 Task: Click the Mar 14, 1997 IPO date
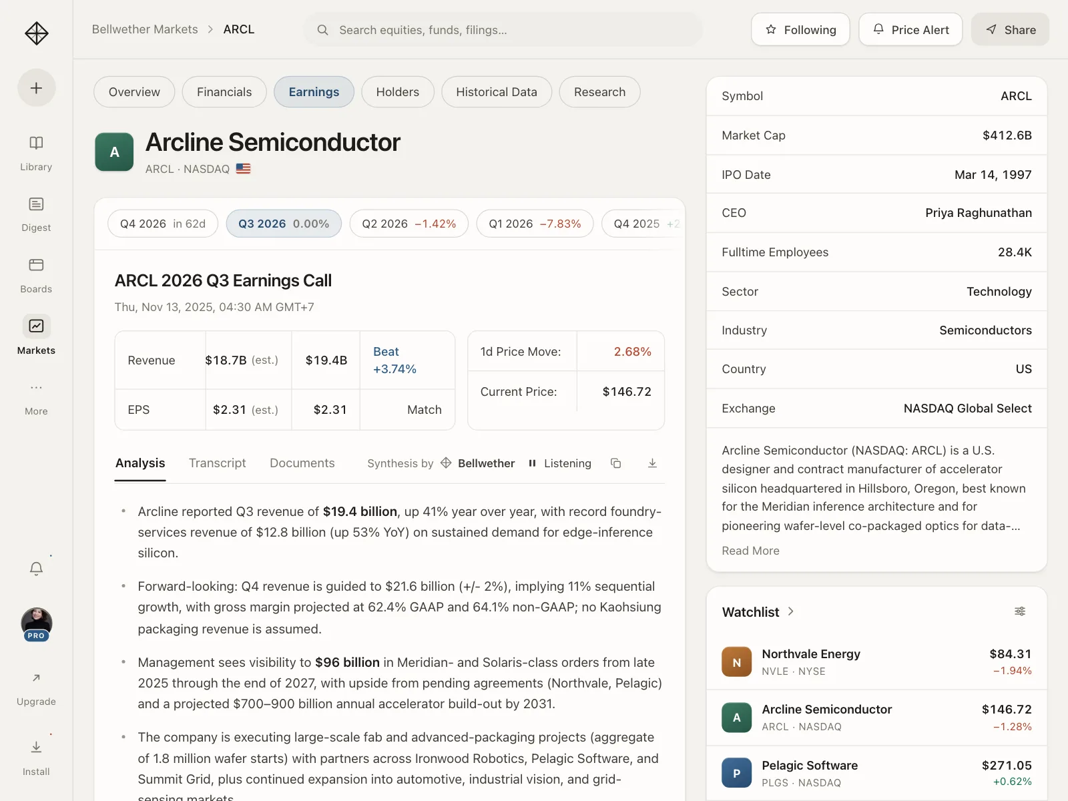point(993,175)
